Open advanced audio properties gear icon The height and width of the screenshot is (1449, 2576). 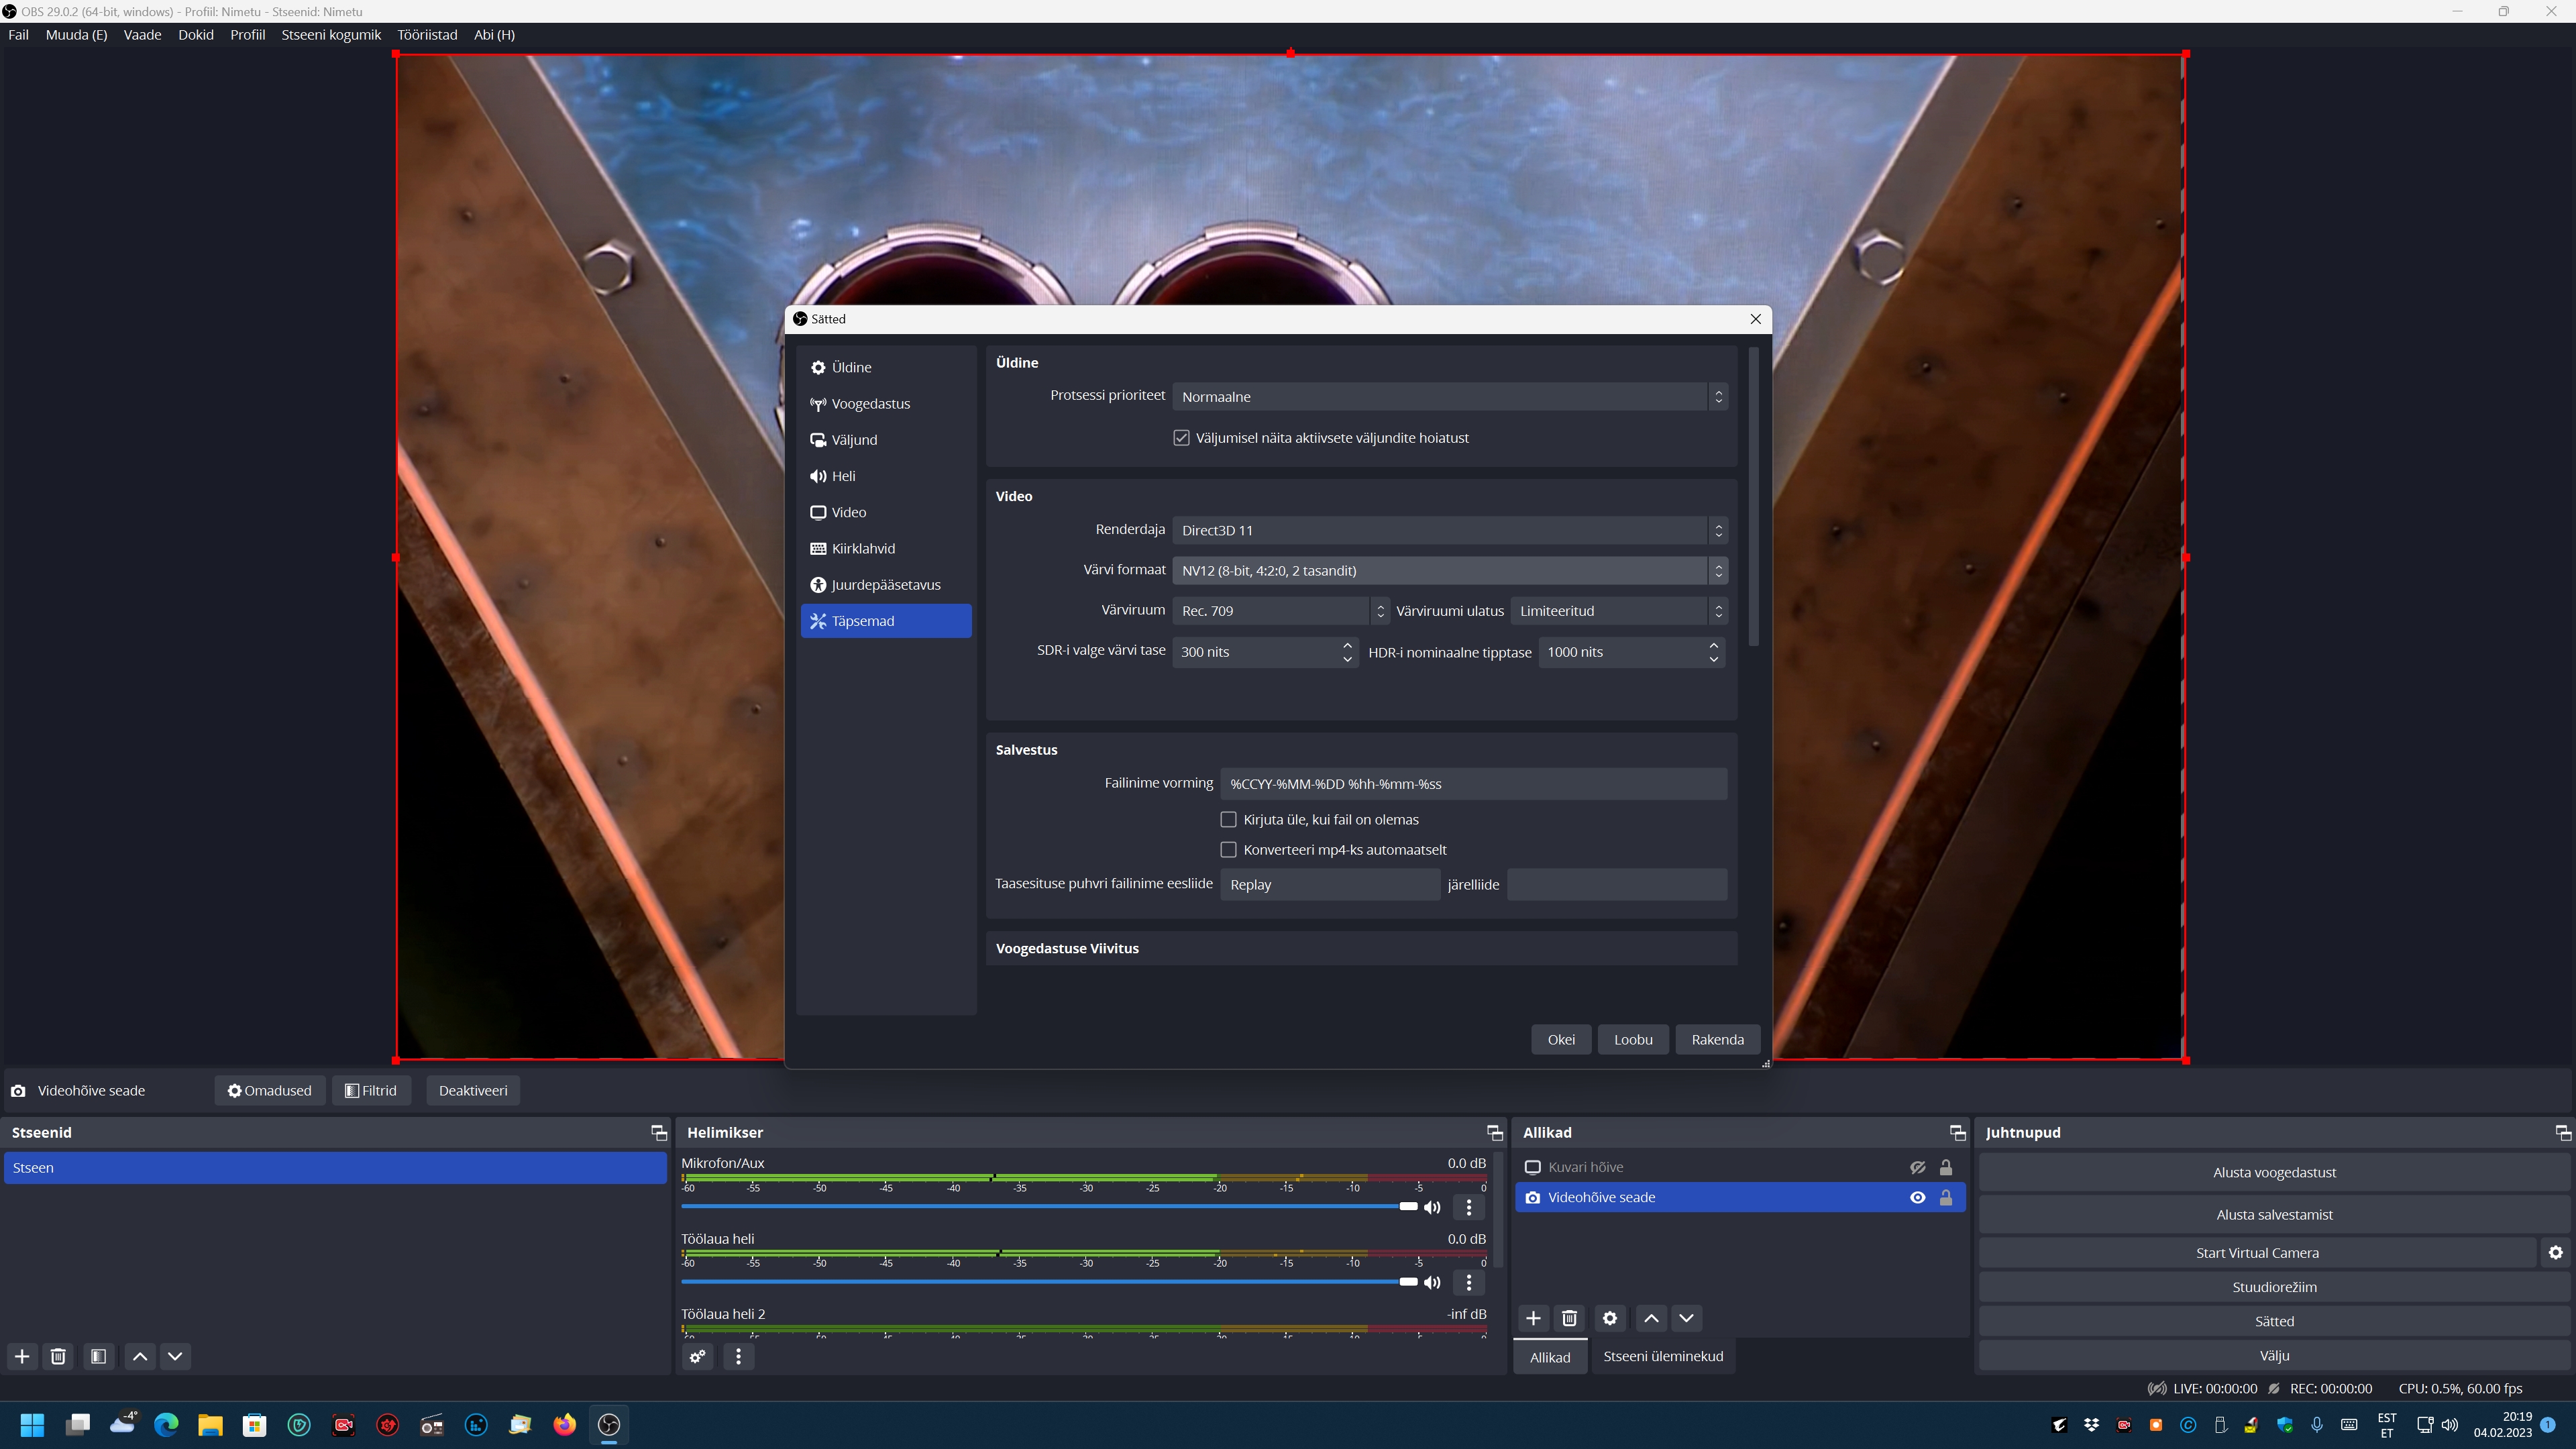click(x=697, y=1356)
